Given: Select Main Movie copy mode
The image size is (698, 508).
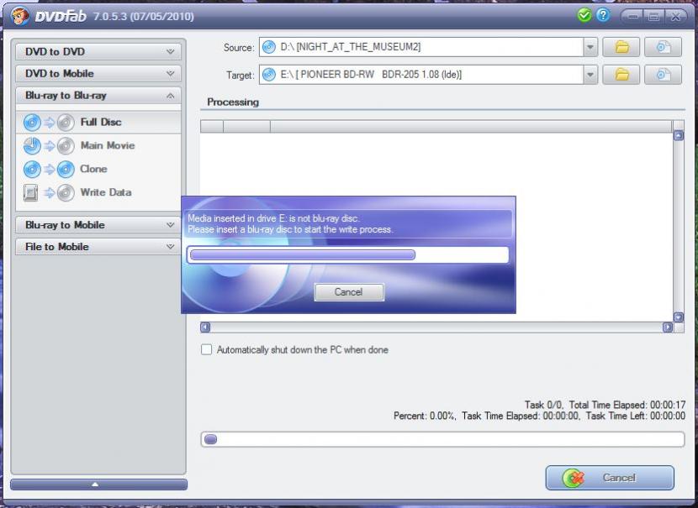Looking at the screenshot, I should [x=98, y=146].
